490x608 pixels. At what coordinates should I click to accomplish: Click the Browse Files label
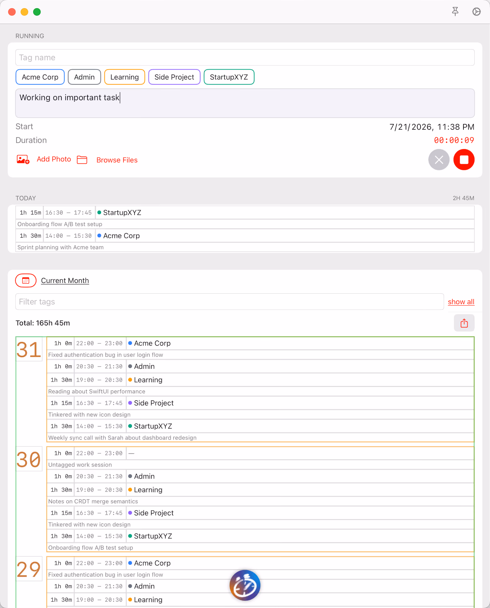tap(117, 160)
